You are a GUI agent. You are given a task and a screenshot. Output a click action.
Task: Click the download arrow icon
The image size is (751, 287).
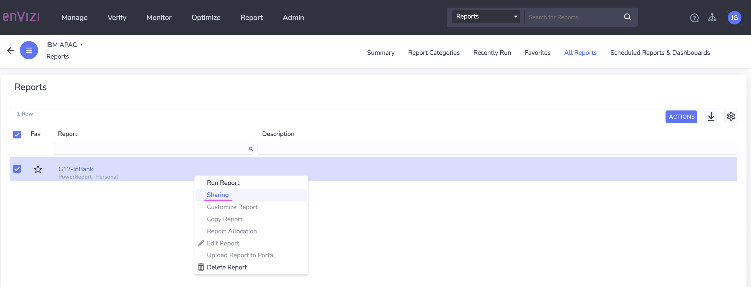[711, 117]
